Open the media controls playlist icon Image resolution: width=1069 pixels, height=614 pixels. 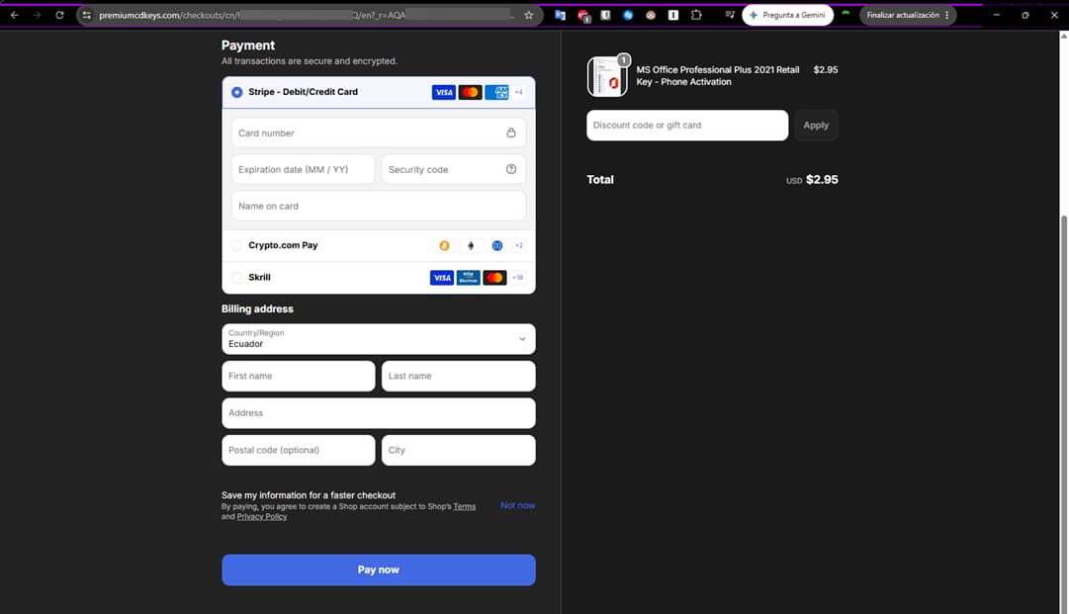point(730,15)
